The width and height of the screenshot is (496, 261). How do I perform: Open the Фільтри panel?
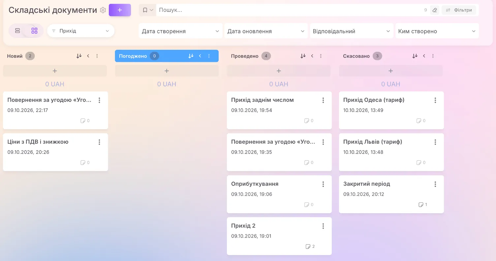point(459,10)
